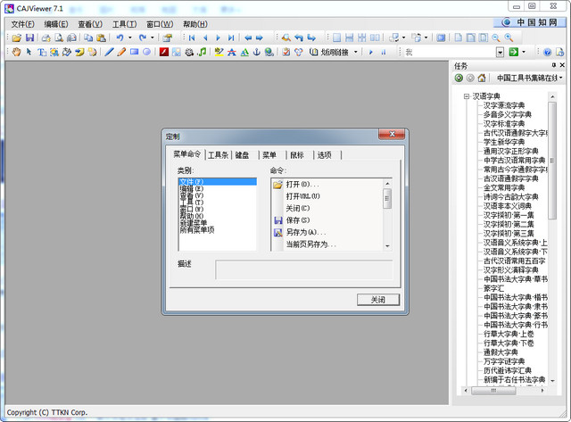This screenshot has width=571, height=422.
Task: Click the Undo arrow icon
Action: [x=120, y=37]
